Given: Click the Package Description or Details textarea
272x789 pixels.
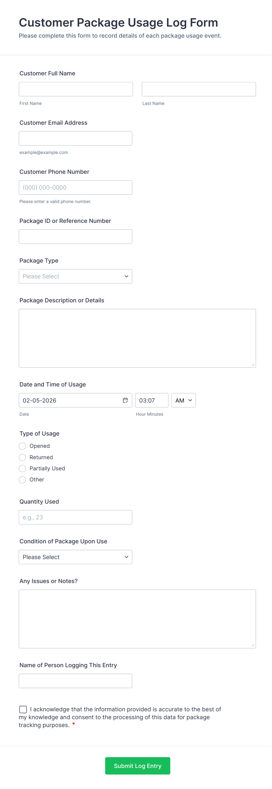Looking at the screenshot, I should (137, 338).
